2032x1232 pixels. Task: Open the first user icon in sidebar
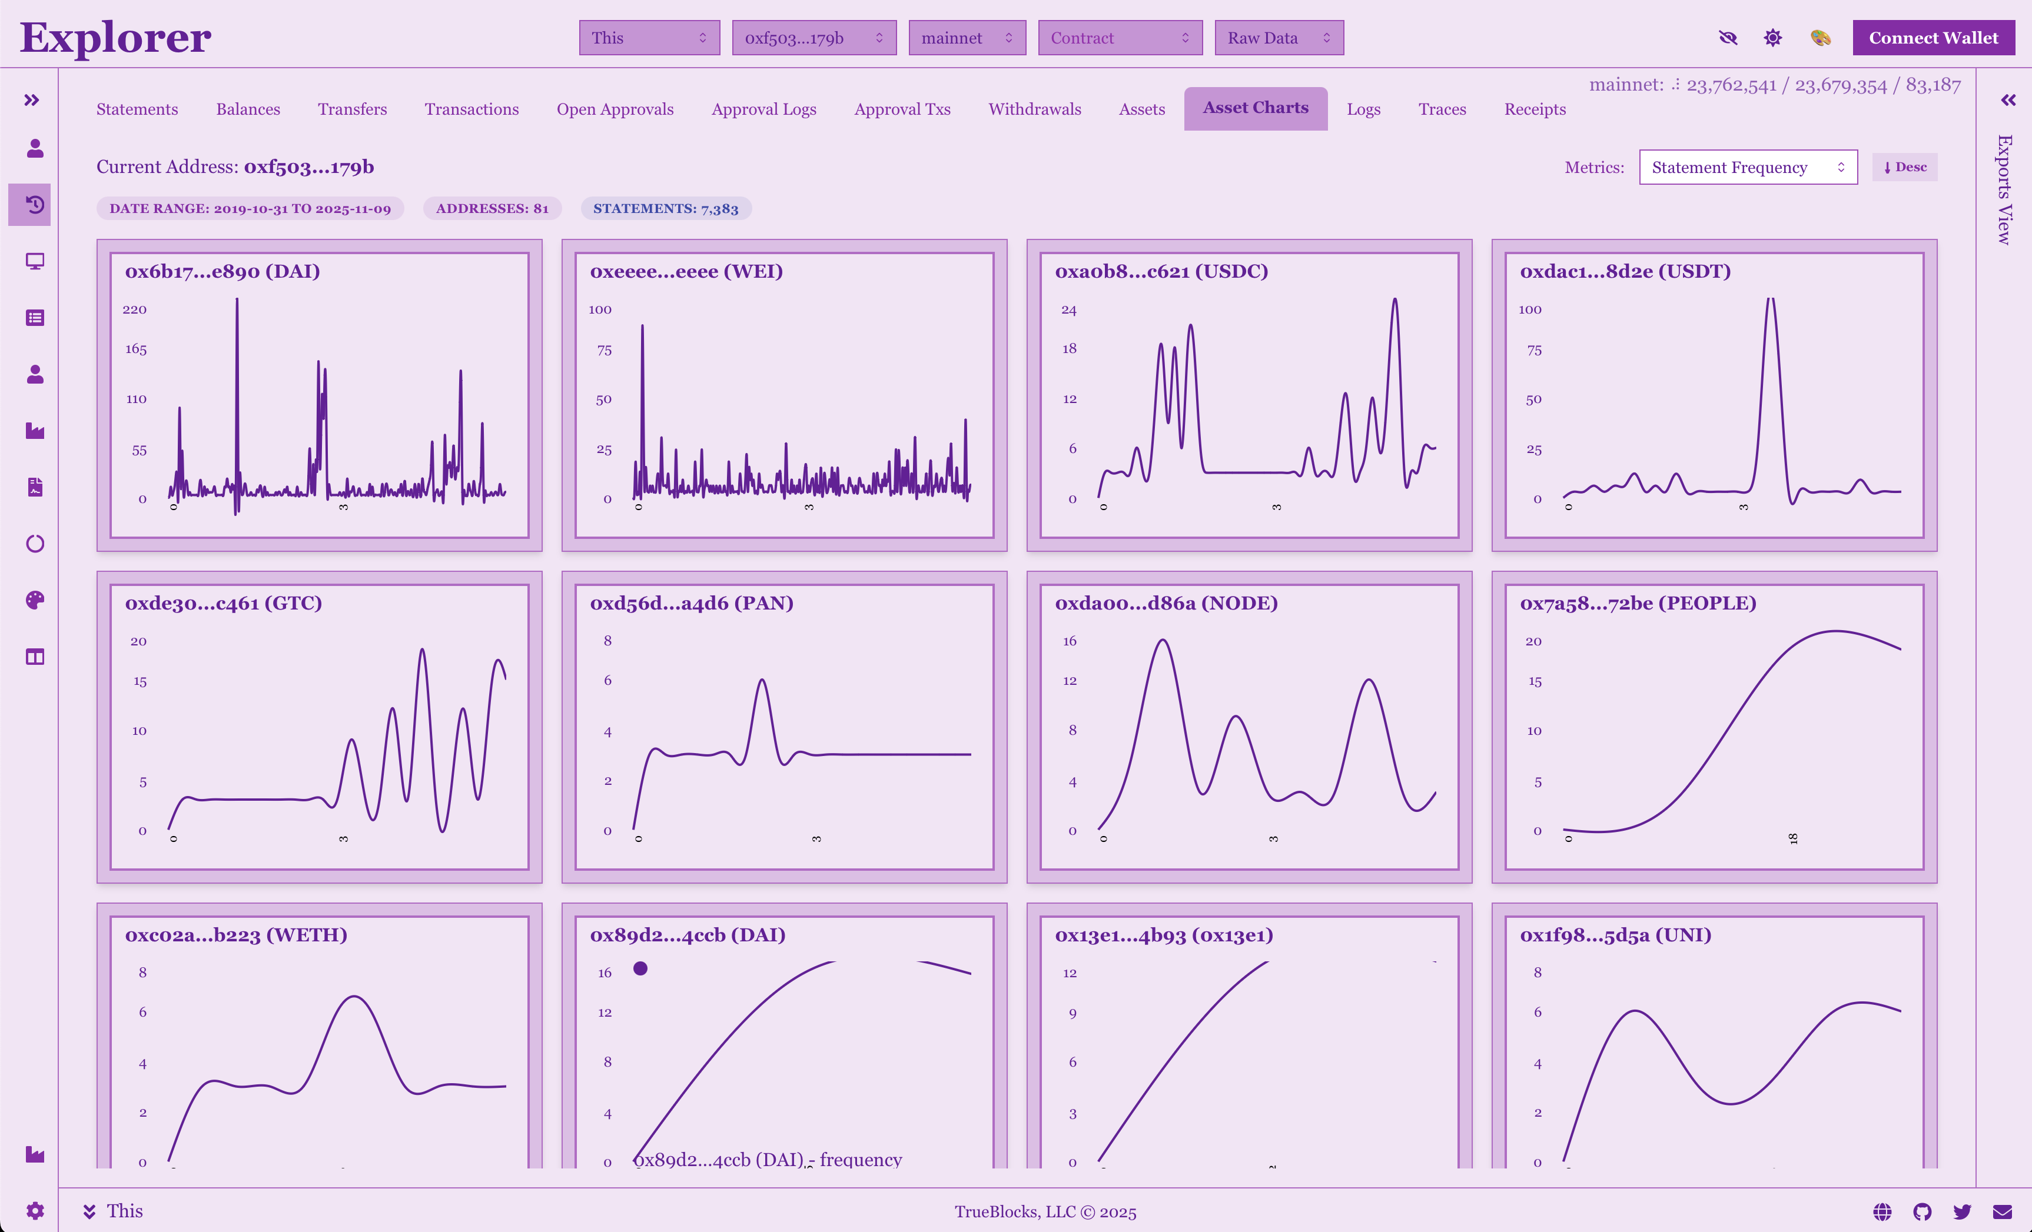coord(35,148)
